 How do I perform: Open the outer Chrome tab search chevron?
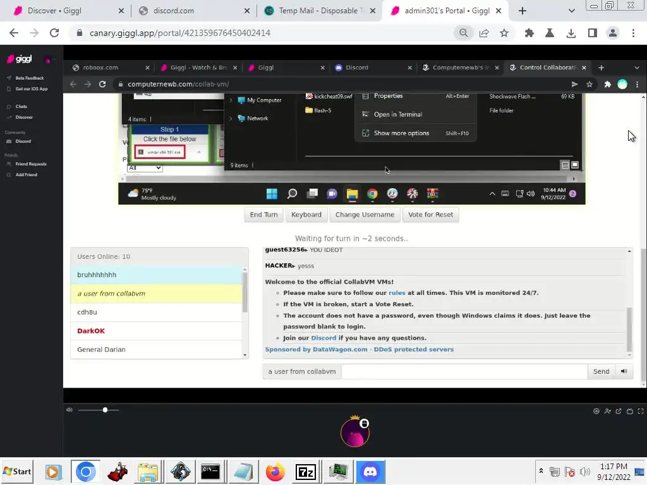[x=571, y=11]
